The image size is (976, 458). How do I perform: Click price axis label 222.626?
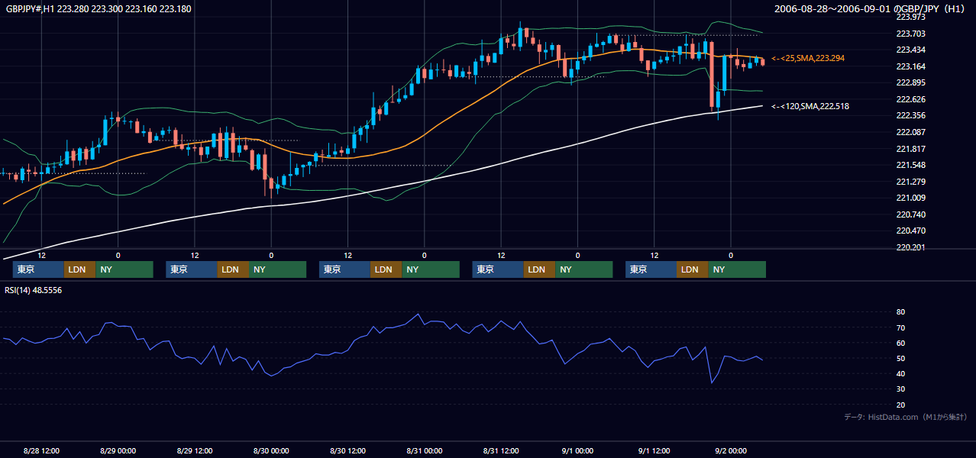point(910,99)
